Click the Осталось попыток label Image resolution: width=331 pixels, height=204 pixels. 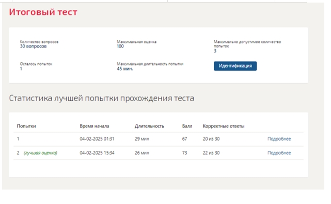[x=36, y=64]
